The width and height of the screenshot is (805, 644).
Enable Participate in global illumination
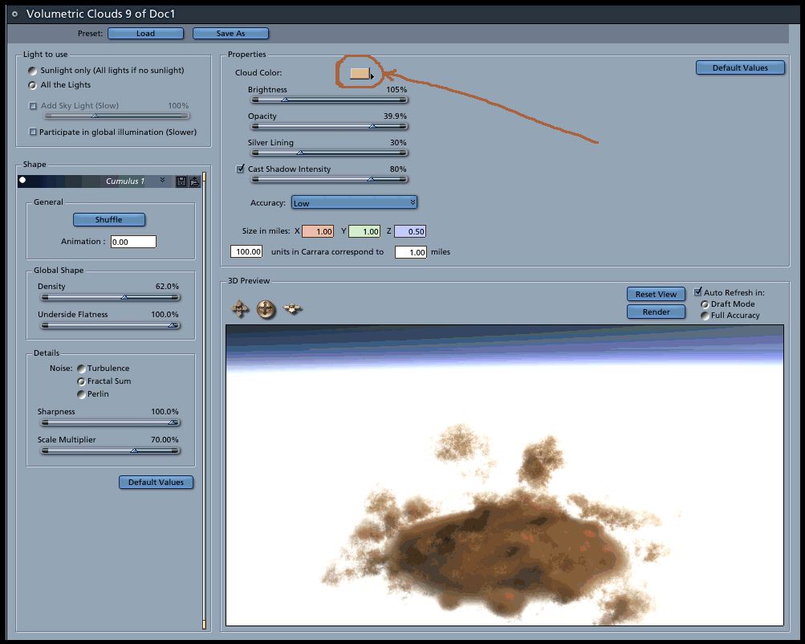33,132
